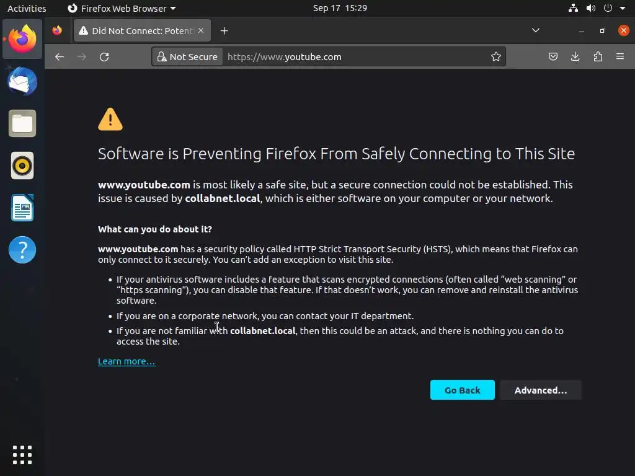The width and height of the screenshot is (635, 476).
Task: Expand the list all tabs chevron
Action: coord(536,30)
